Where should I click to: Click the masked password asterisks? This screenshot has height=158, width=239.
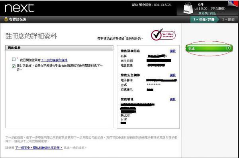coord(154,84)
